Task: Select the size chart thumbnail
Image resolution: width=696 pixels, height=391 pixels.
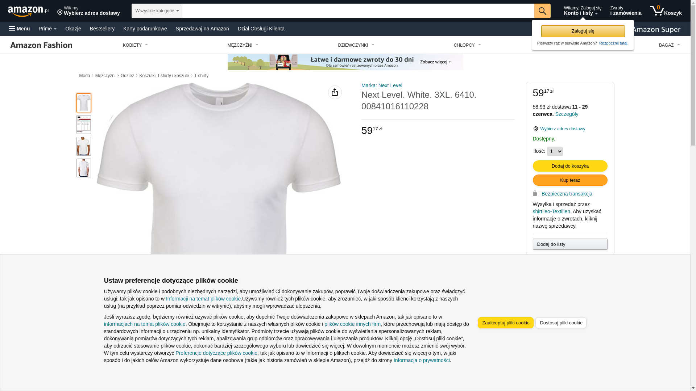Action: coord(84,125)
